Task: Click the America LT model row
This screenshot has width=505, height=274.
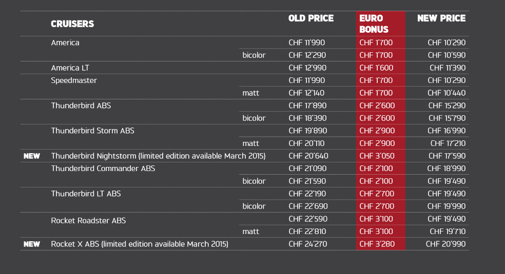Action: (x=245, y=68)
